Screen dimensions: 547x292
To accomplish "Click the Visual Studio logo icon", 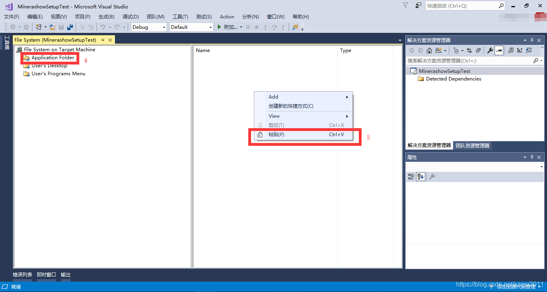I will [x=9, y=6].
